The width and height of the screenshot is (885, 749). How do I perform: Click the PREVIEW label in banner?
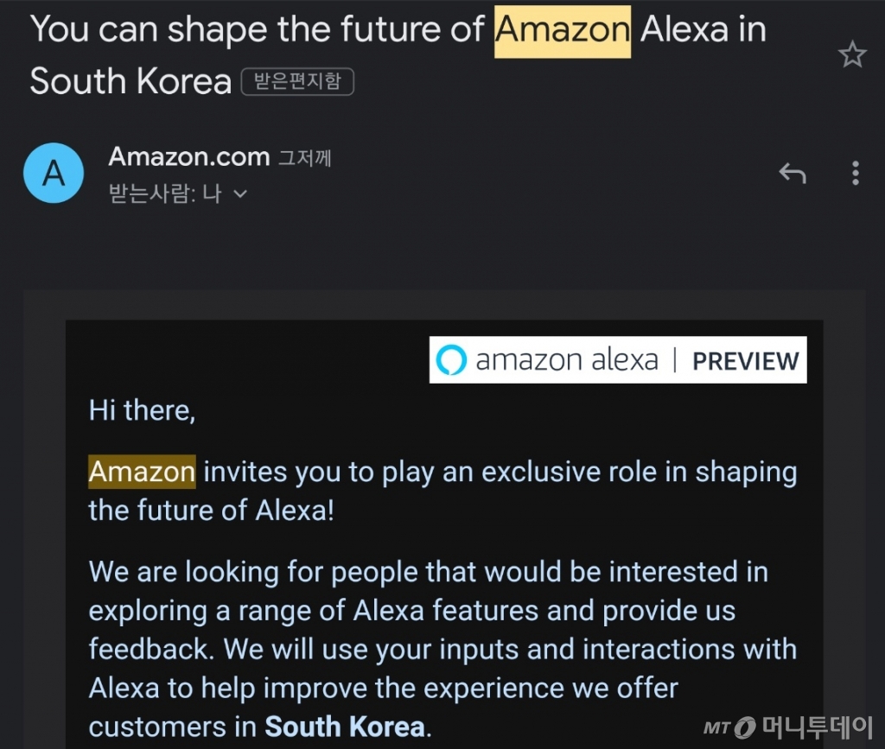point(745,361)
